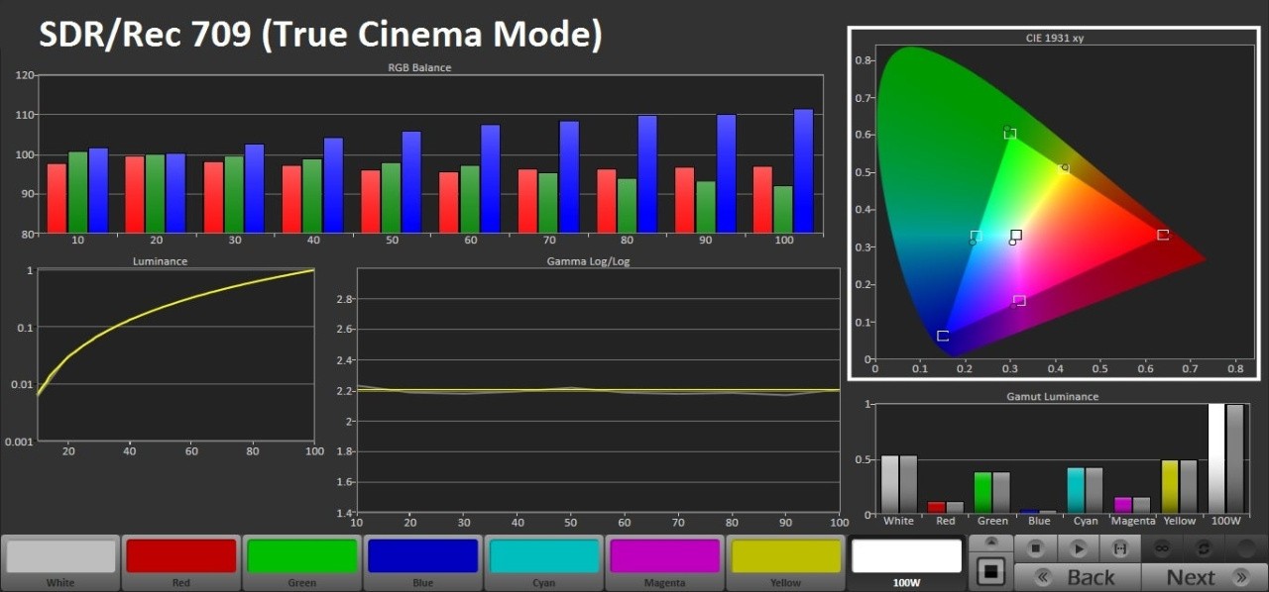The height and width of the screenshot is (592, 1269).
Task: Click the circular arrows refresh icon
Action: [x=1204, y=547]
